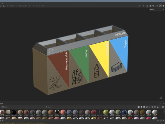Switch to the rendering mode icon

point(164,6)
